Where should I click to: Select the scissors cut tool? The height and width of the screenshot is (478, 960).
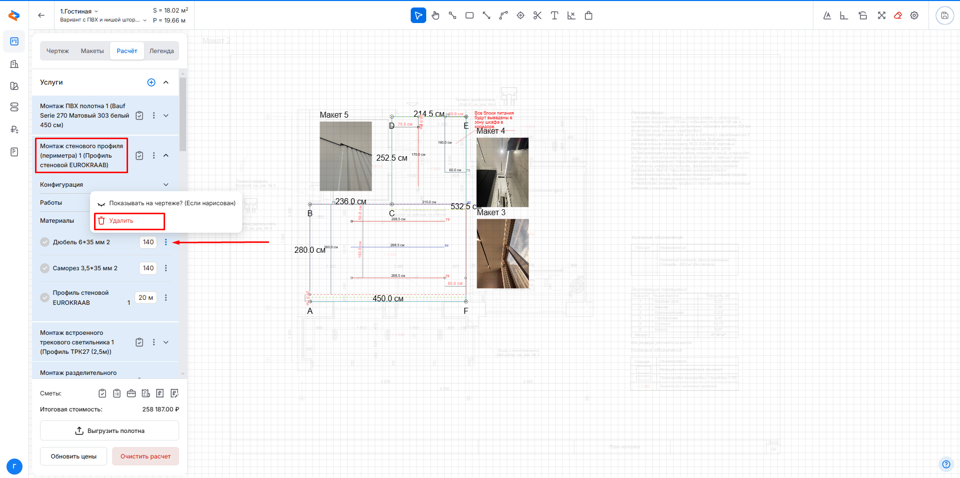point(537,16)
